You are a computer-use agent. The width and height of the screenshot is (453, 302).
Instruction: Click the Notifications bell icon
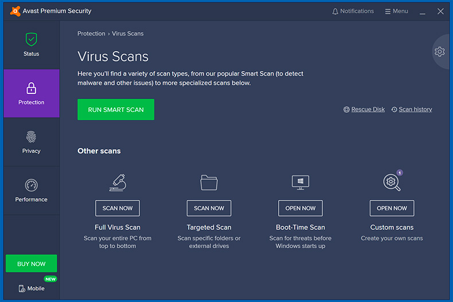coord(335,11)
